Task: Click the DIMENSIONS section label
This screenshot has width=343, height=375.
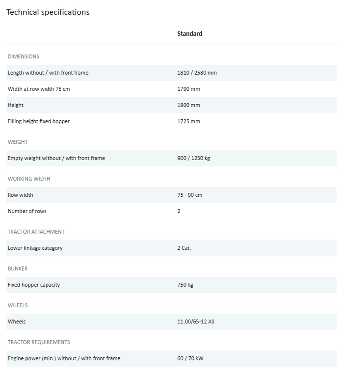Action: click(x=23, y=57)
